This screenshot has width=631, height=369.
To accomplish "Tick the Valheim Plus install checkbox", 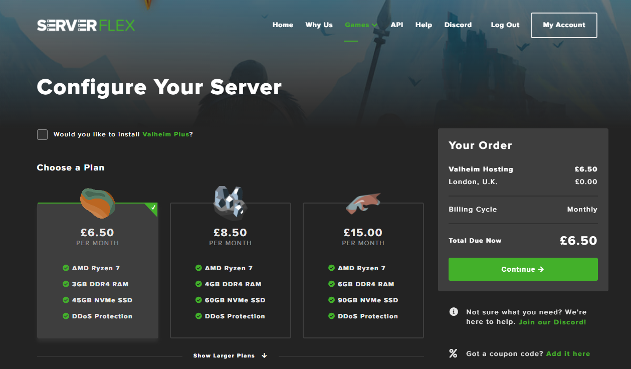I will pos(43,134).
